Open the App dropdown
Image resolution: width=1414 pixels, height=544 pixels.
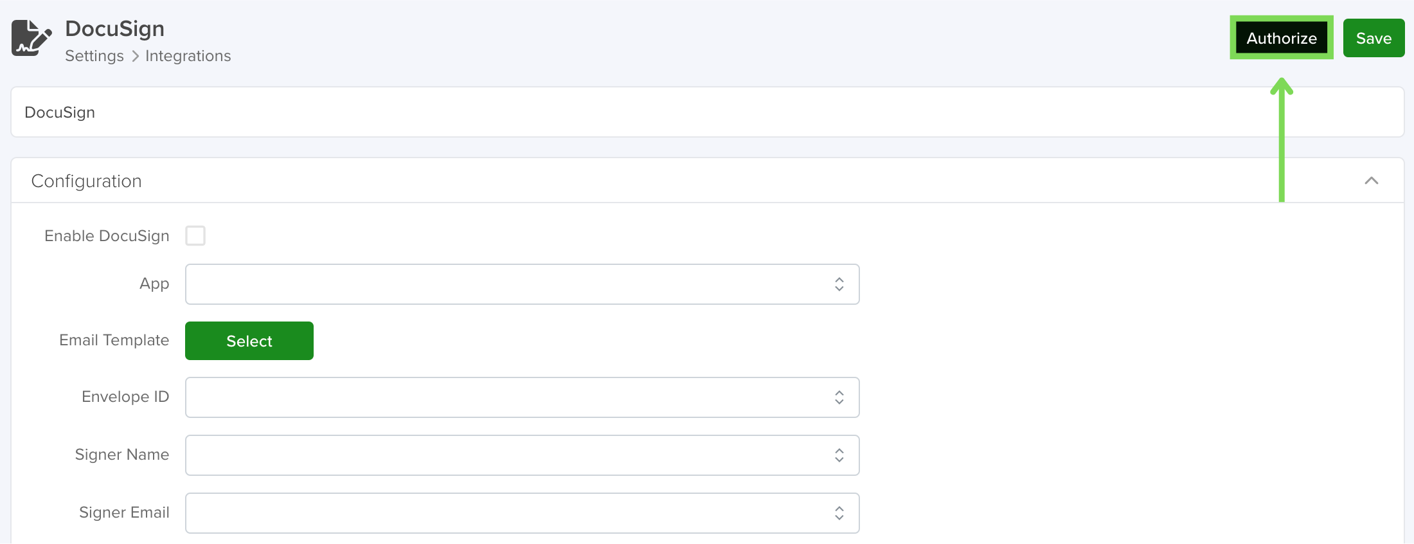click(522, 284)
